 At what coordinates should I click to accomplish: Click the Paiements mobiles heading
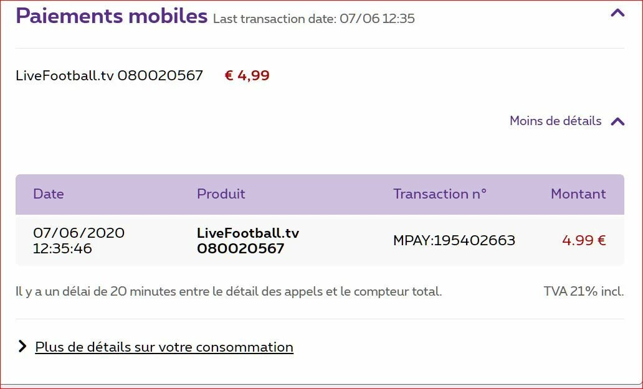pyautogui.click(x=112, y=16)
